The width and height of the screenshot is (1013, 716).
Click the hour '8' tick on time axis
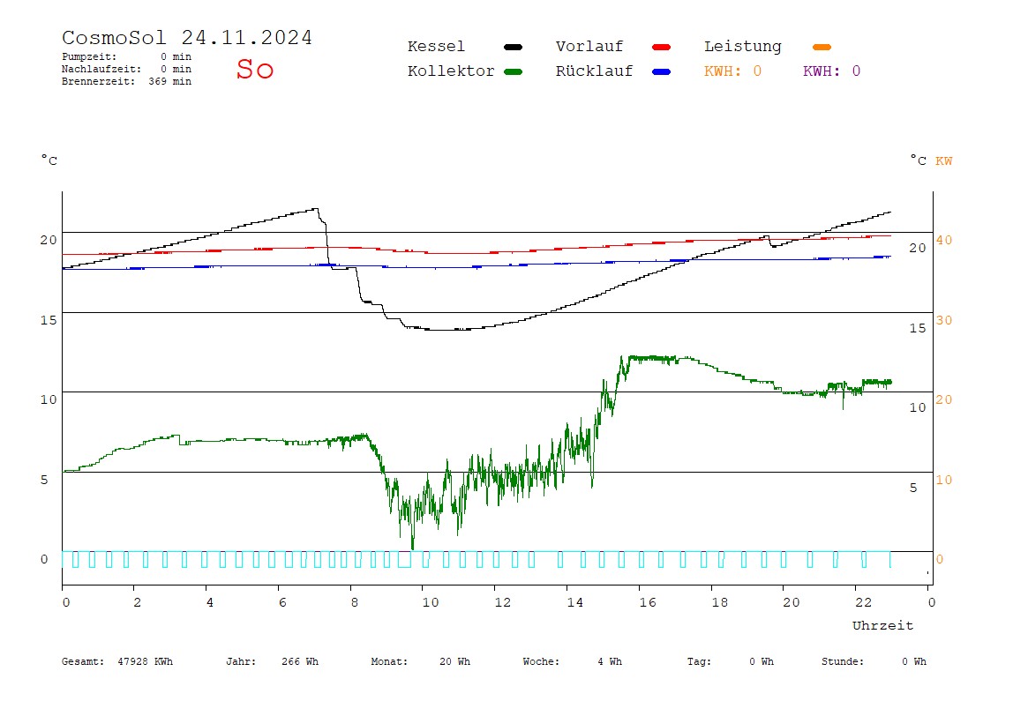[354, 602]
